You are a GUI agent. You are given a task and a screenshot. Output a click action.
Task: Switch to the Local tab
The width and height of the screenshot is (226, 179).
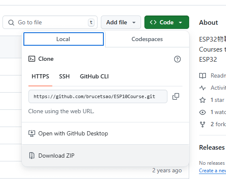(64, 39)
